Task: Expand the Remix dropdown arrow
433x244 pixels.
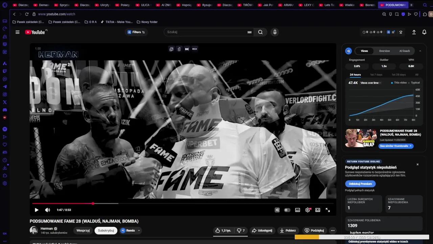Action: [x=139, y=230]
